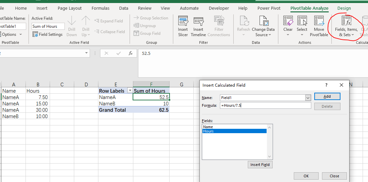The height and width of the screenshot is (182, 368).
Task: Switch to the Home tab
Action: pos(21,8)
